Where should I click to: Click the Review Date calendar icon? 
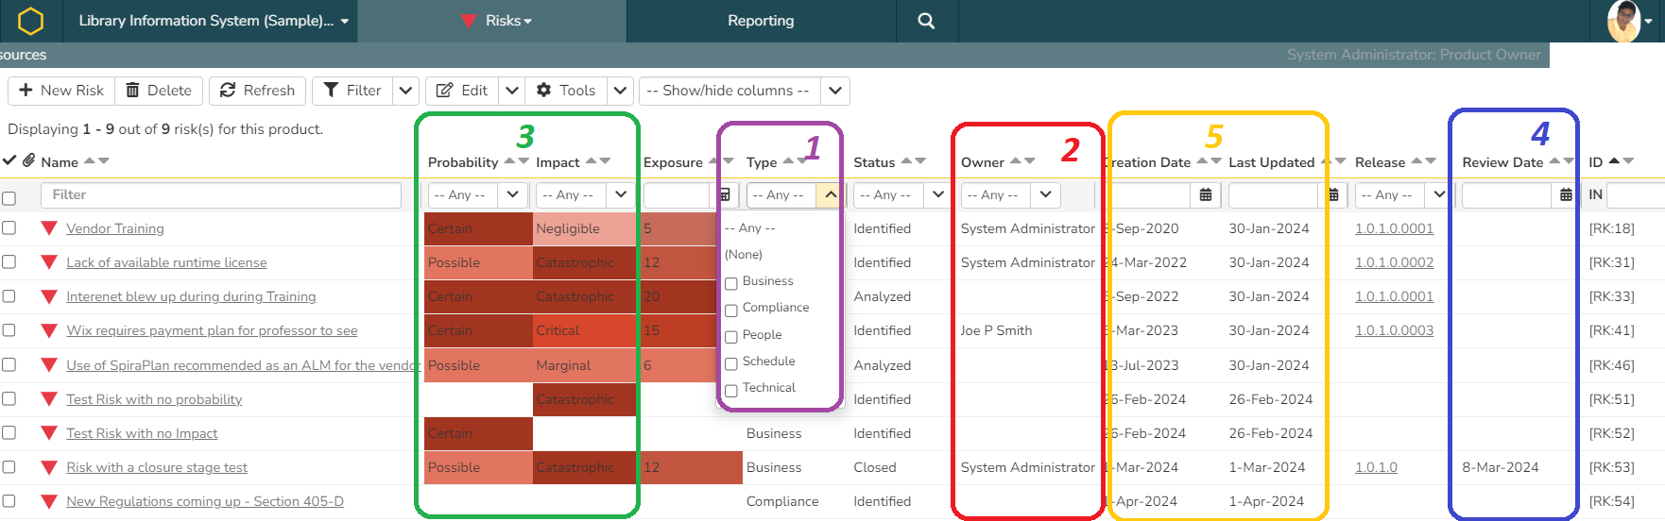[x=1566, y=195]
